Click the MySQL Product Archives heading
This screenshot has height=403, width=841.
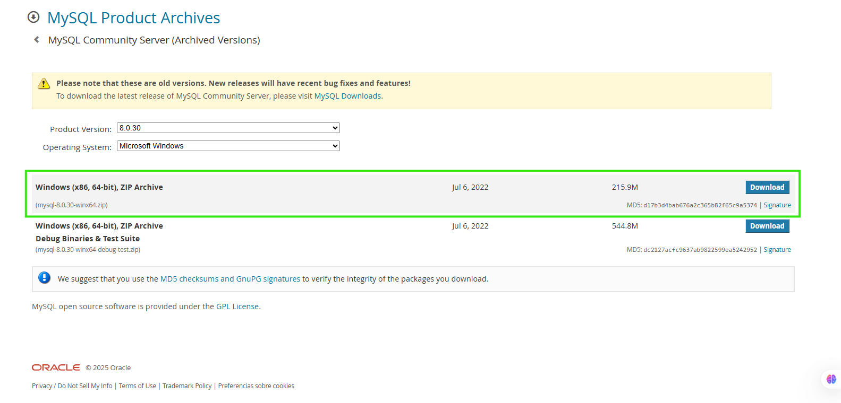tap(133, 18)
